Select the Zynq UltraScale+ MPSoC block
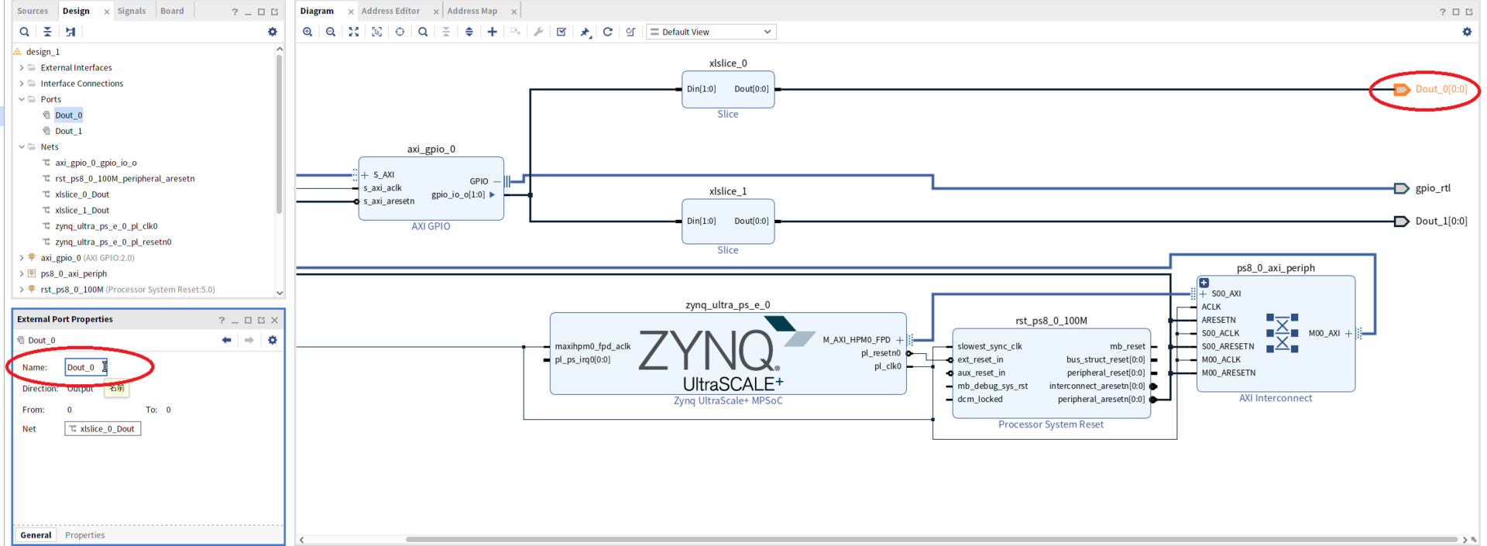 click(728, 354)
